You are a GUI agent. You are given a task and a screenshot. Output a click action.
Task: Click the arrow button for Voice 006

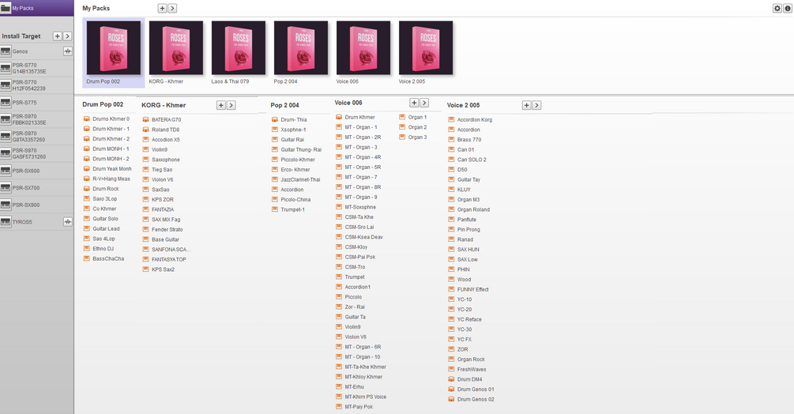(x=424, y=103)
